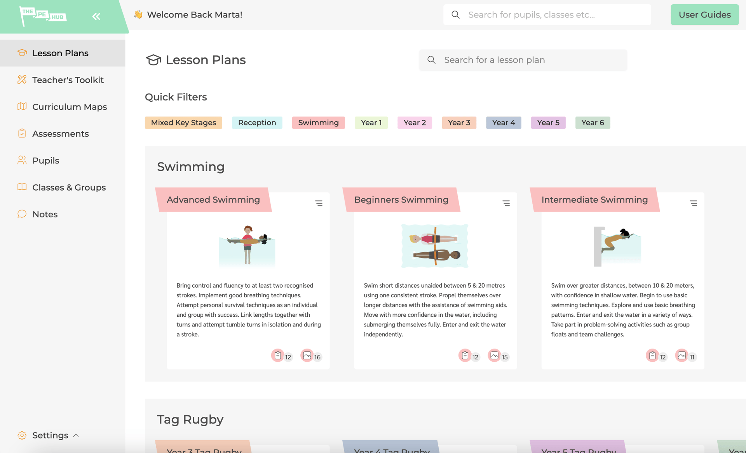The image size is (746, 453).
Task: Open Curriculum Maps via its map icon
Action: 22,106
